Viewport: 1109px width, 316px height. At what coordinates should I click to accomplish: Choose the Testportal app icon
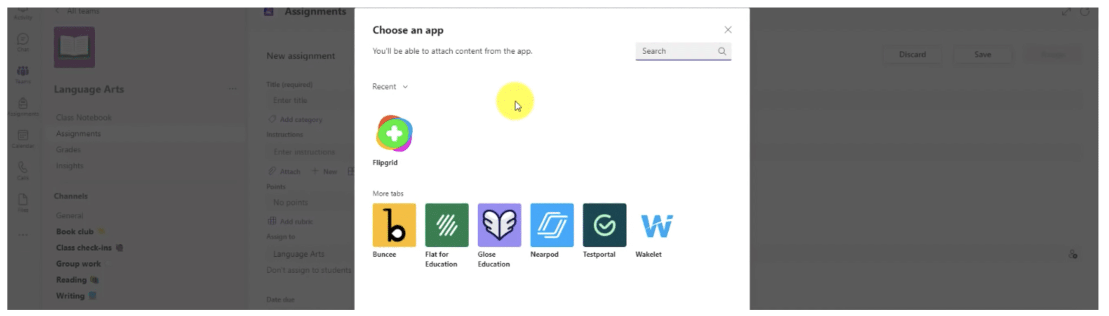coord(604,225)
